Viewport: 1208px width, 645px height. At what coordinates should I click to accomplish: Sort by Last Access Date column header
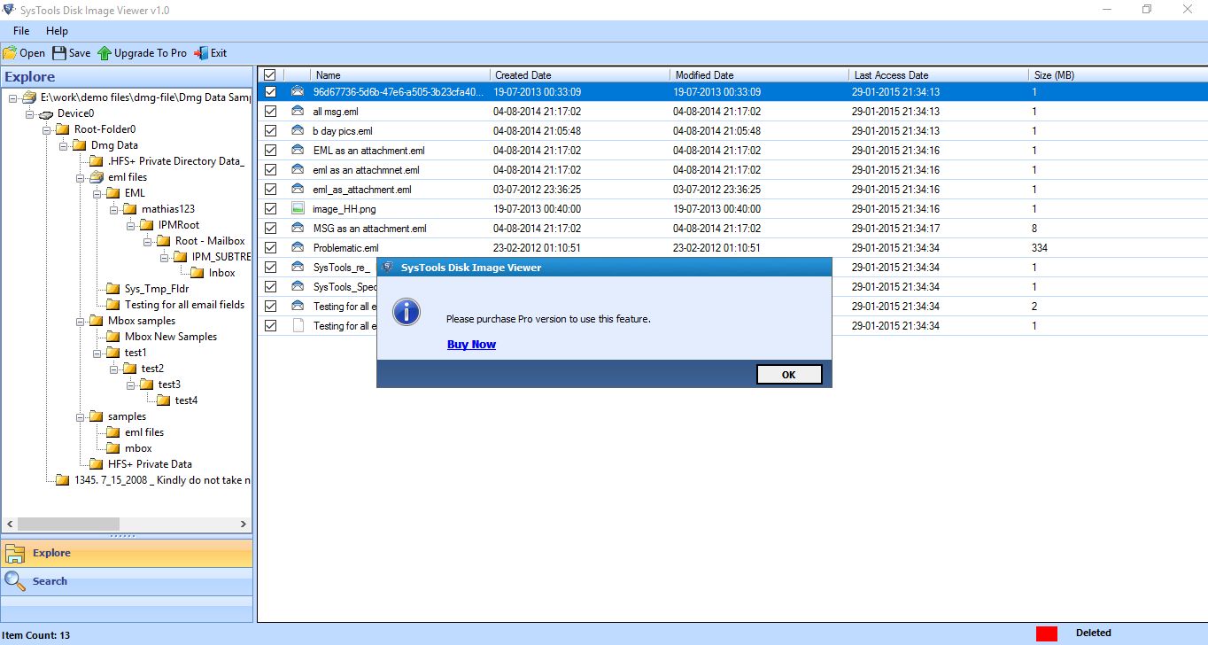pos(939,75)
